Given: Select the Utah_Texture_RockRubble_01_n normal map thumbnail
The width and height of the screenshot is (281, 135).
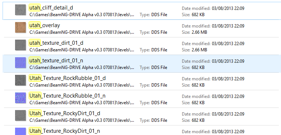Looking at the screenshot, I should pyautogui.click(x=21, y=98).
